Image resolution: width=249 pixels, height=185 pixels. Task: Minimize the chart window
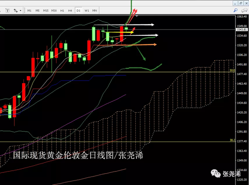tap(235, 3)
